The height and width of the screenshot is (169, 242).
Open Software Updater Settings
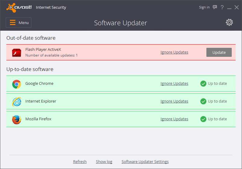pos(145,161)
